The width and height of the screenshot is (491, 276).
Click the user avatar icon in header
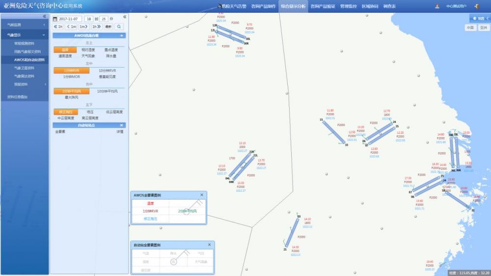437,6
